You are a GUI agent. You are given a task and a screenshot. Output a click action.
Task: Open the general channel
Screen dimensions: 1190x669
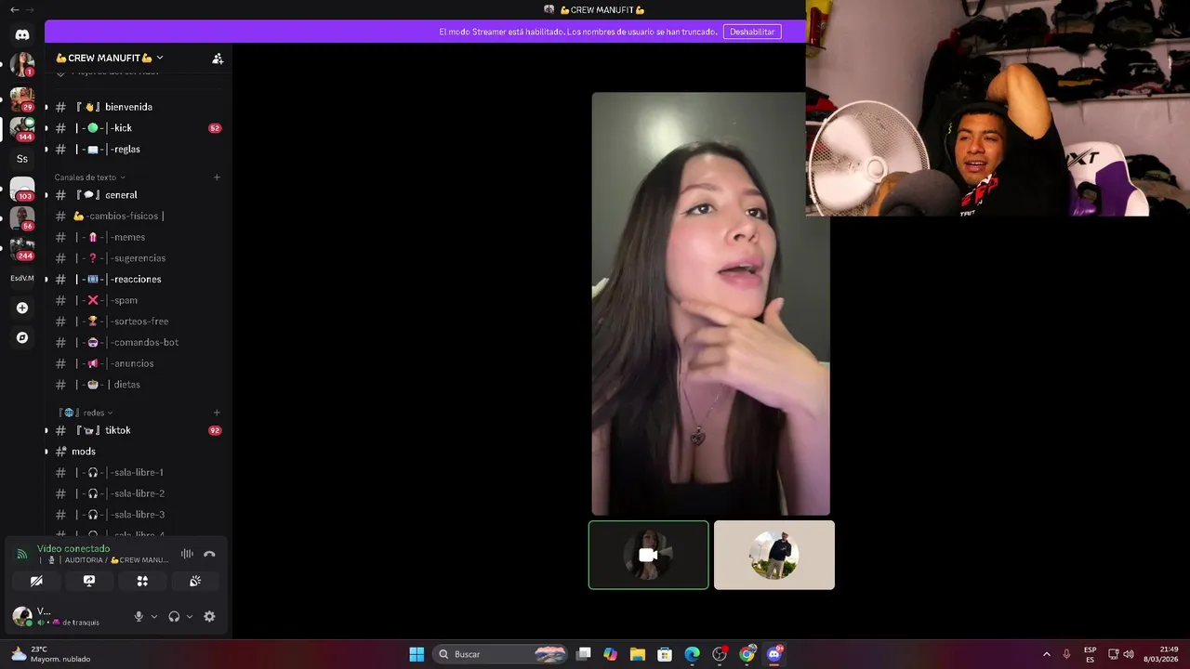pos(138,195)
